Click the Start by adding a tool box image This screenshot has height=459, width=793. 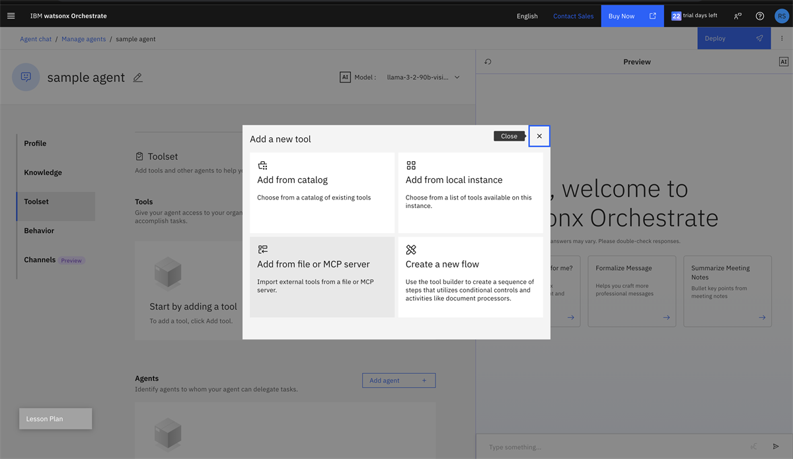tap(168, 275)
